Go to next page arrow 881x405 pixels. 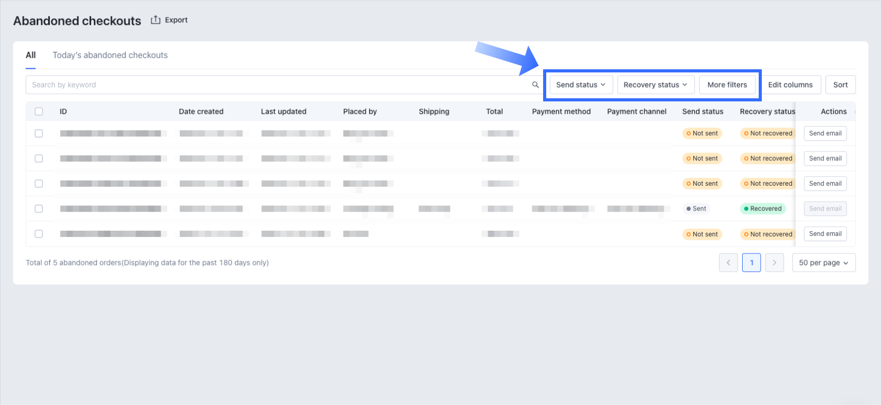click(774, 263)
